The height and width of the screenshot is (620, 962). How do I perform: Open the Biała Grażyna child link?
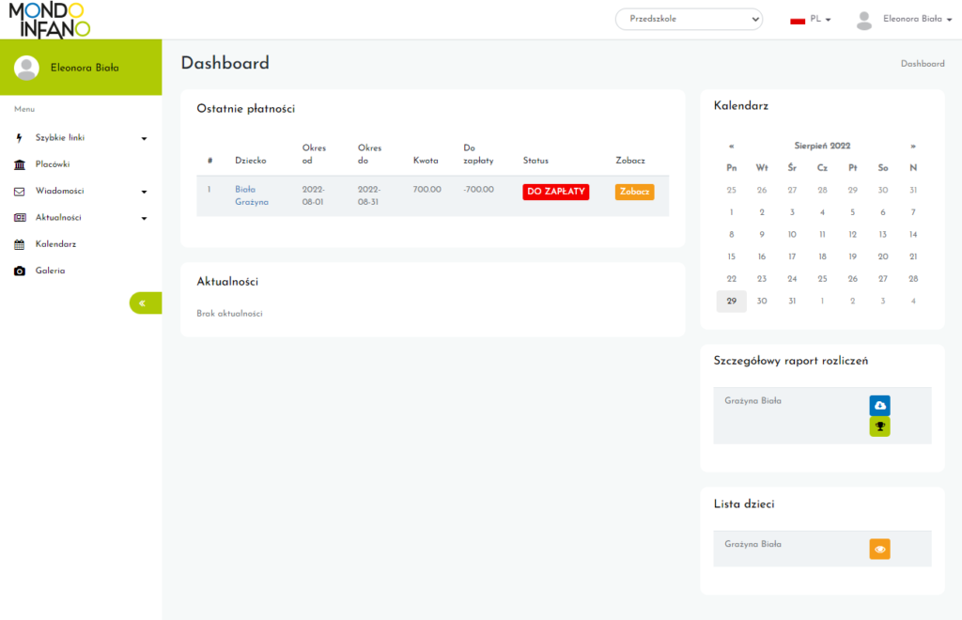point(252,195)
